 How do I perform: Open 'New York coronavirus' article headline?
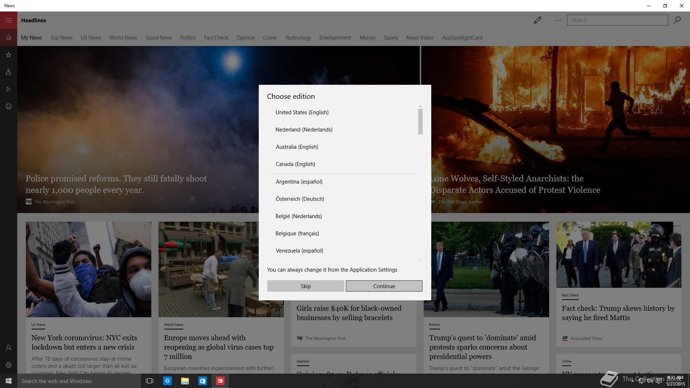[x=84, y=342]
